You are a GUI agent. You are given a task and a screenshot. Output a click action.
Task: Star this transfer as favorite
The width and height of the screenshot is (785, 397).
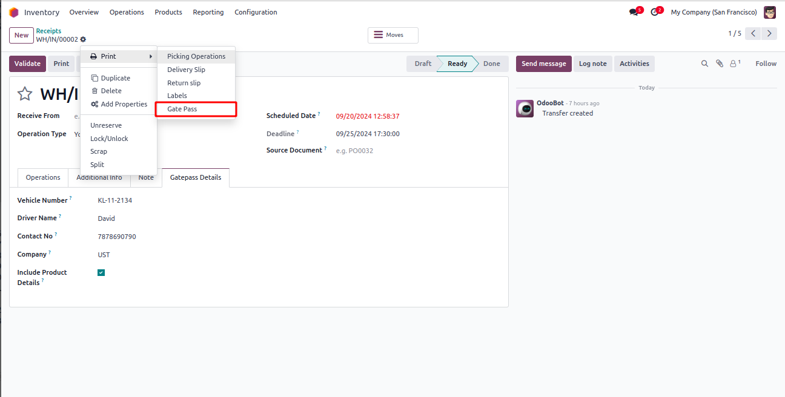pos(25,94)
